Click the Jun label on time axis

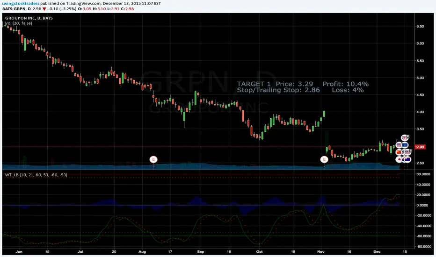pos(19,252)
